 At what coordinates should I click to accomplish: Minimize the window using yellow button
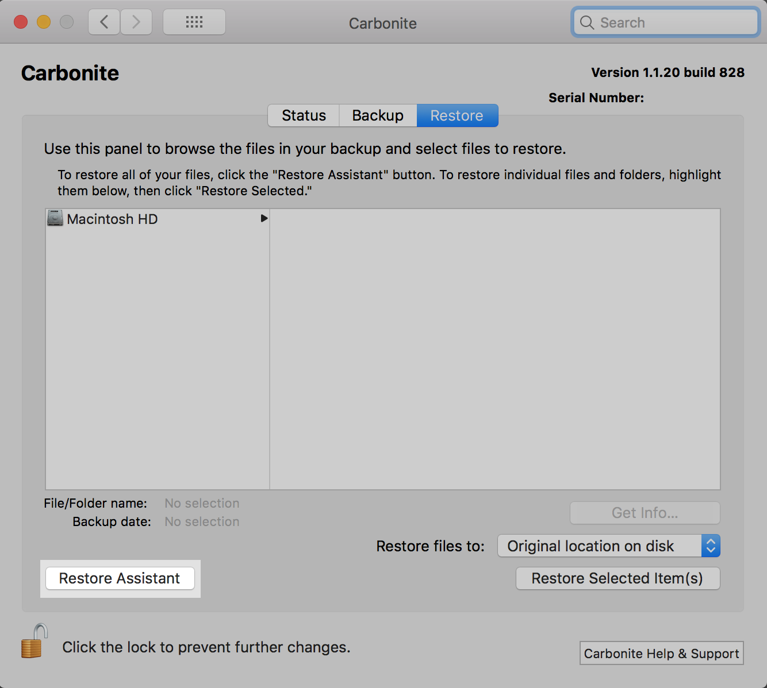(x=44, y=22)
